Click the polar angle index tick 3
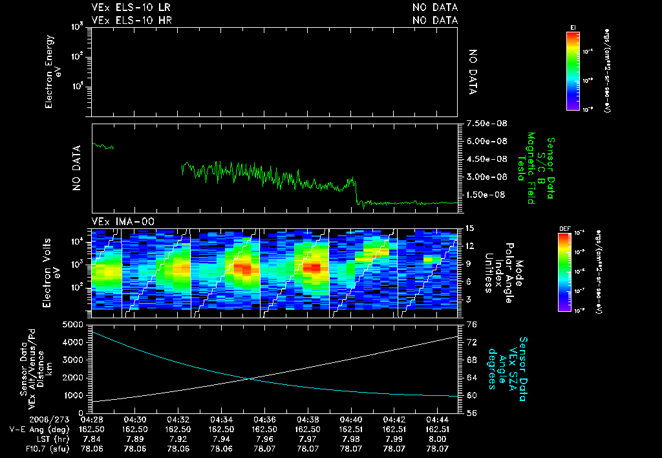Screen dimensions: 662x458 point(469,299)
